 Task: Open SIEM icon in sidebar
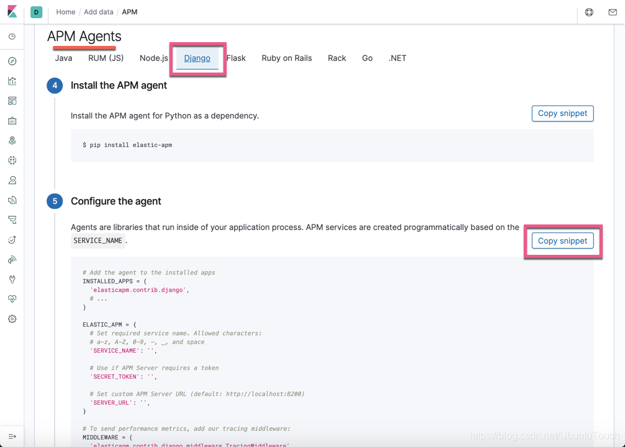(12, 260)
